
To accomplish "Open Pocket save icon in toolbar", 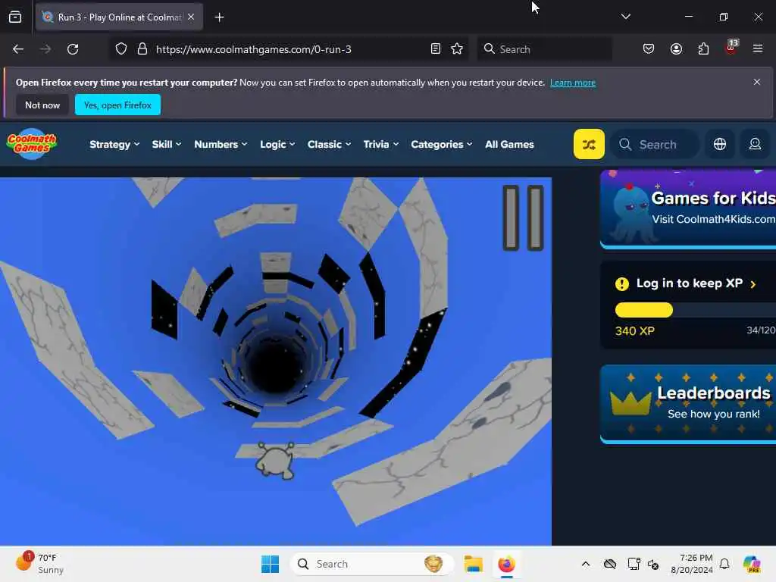I will (x=649, y=49).
